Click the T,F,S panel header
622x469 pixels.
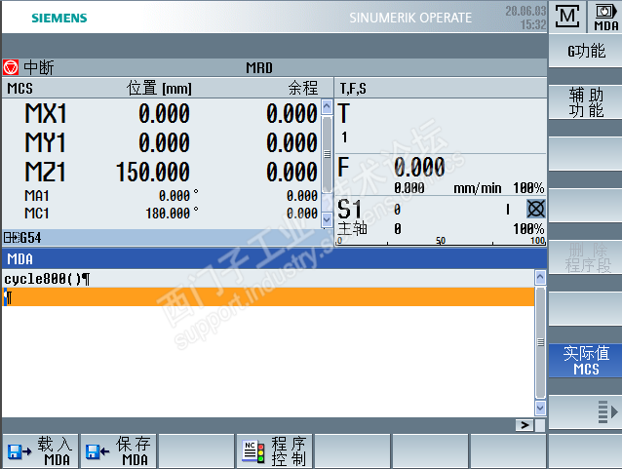tap(353, 88)
